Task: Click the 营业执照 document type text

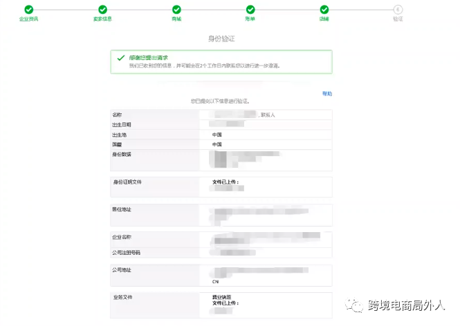Action: 222,297
